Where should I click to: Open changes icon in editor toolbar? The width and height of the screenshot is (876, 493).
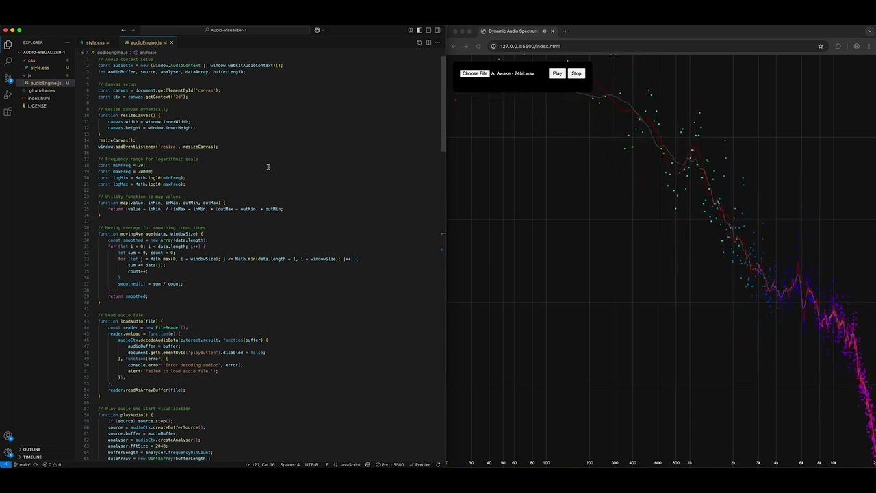420,42
